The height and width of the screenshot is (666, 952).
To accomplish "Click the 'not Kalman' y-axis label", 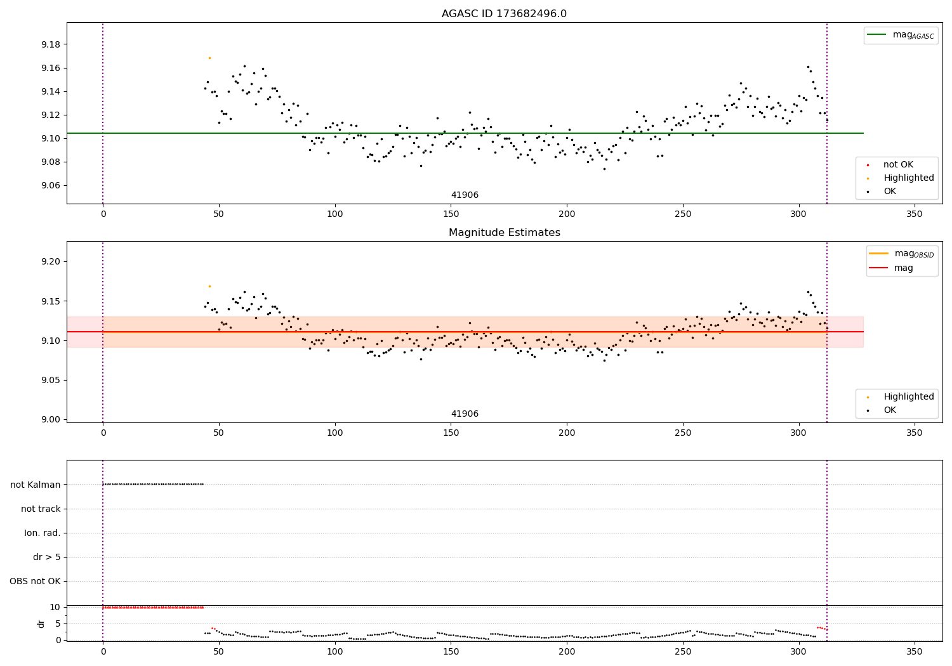I will coord(36,485).
